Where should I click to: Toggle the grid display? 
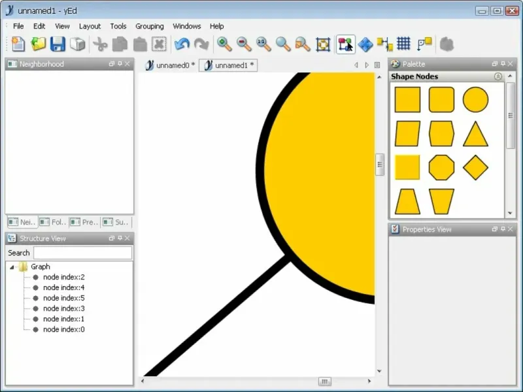[403, 44]
